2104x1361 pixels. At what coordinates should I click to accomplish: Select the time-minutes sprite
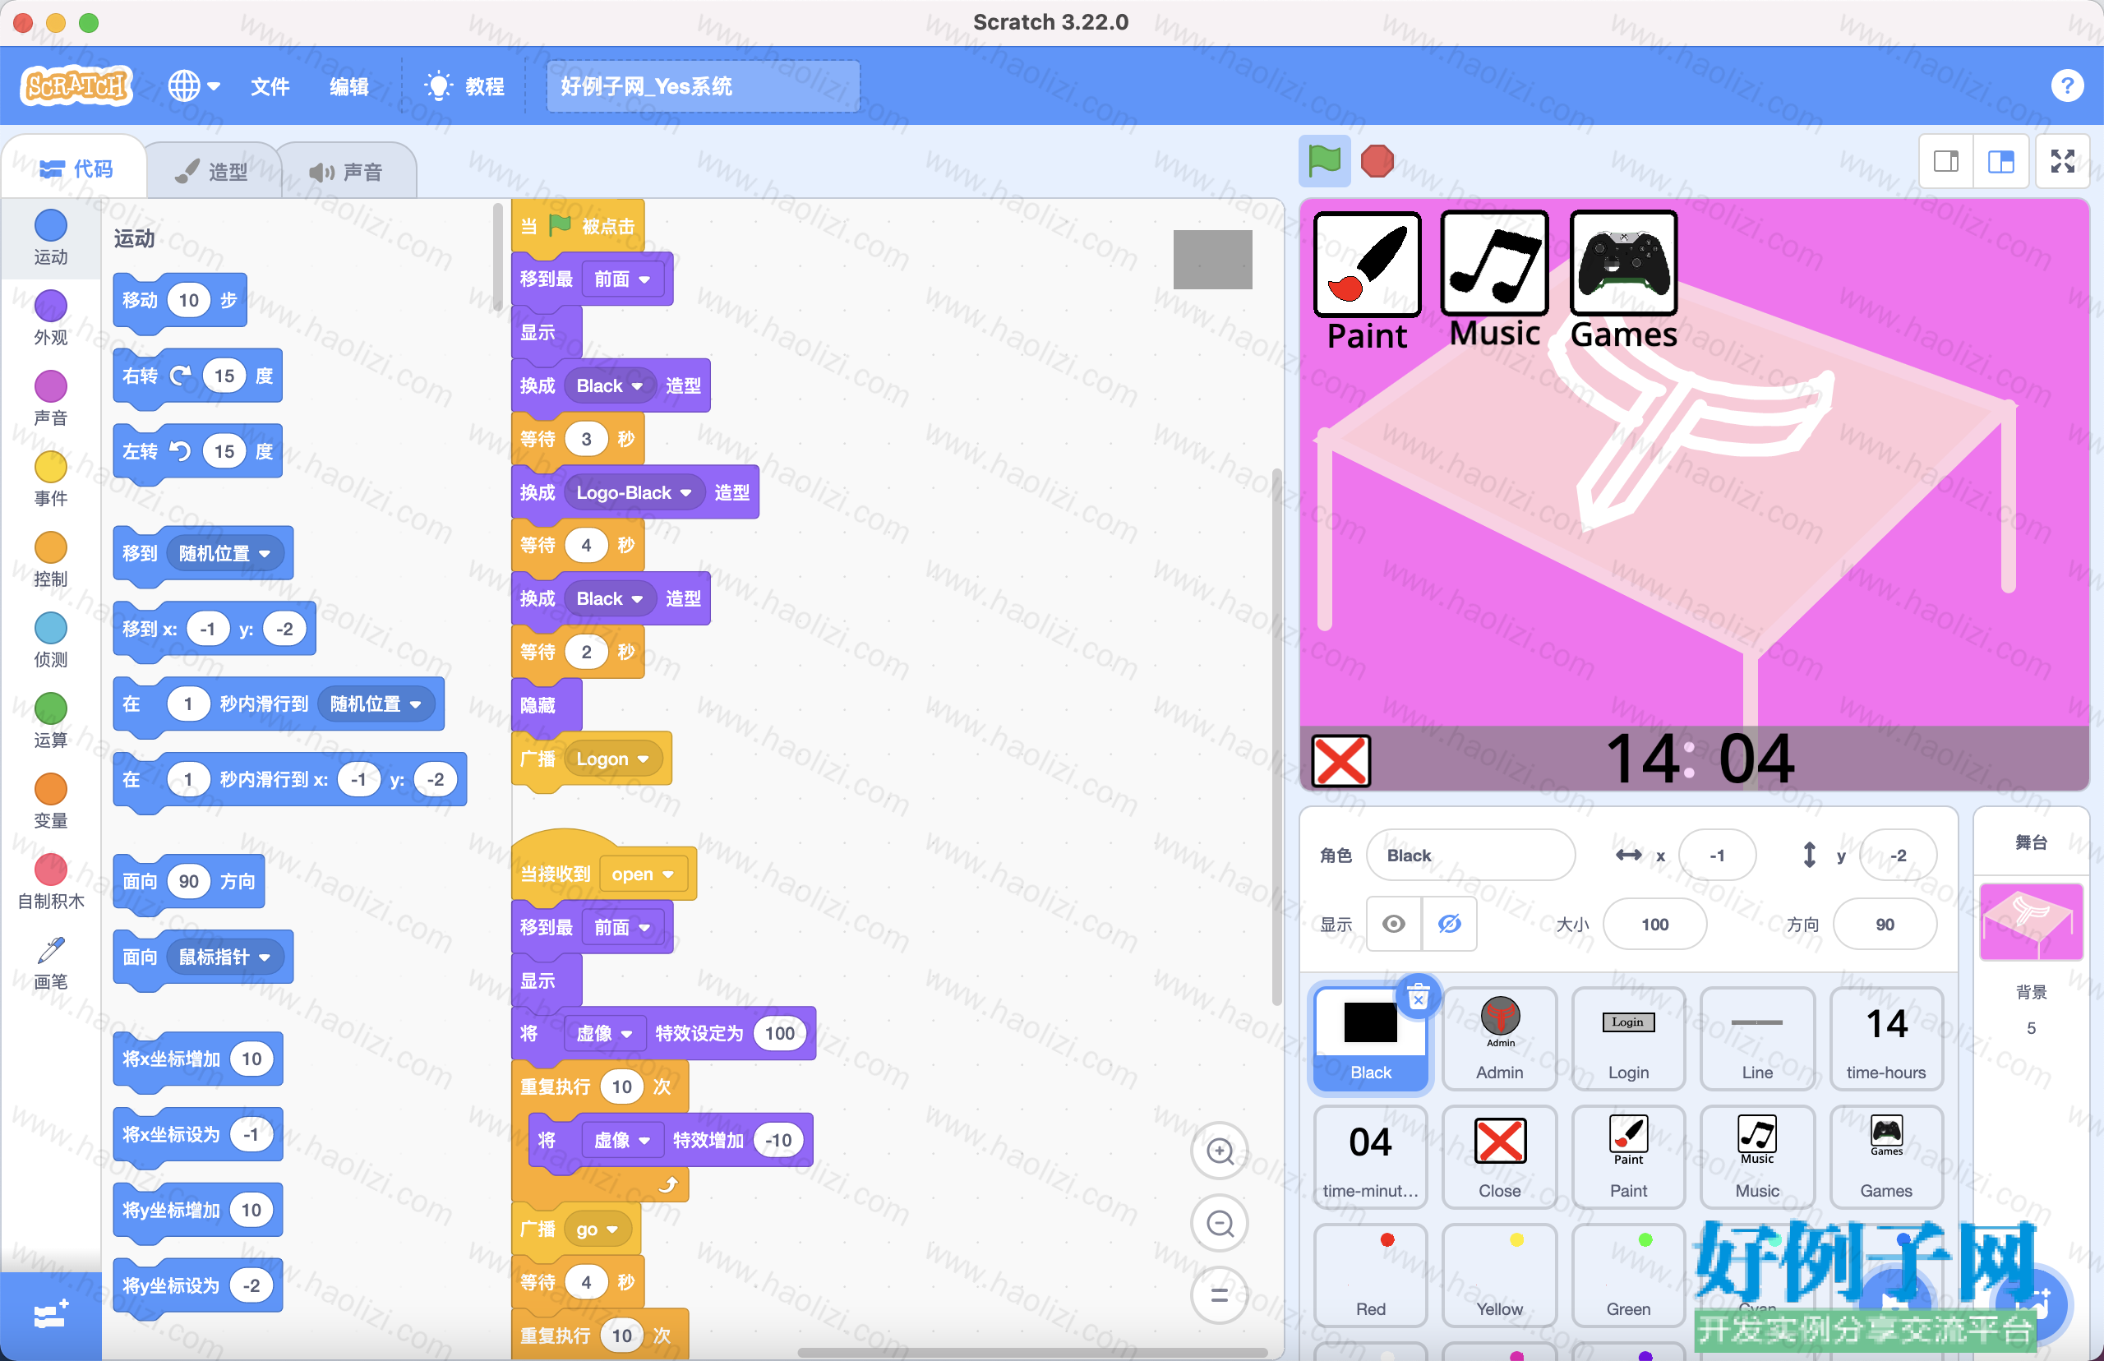[x=1371, y=1157]
